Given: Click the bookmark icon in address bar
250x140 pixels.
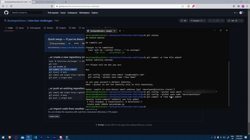Looking at the screenshot, I should tap(52, 6).
